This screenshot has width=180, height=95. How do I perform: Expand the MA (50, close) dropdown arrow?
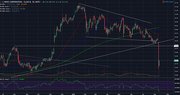point(9,6)
